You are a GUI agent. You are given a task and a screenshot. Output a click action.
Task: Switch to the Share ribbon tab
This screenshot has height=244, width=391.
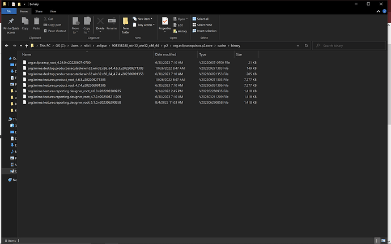pyautogui.click(x=39, y=11)
